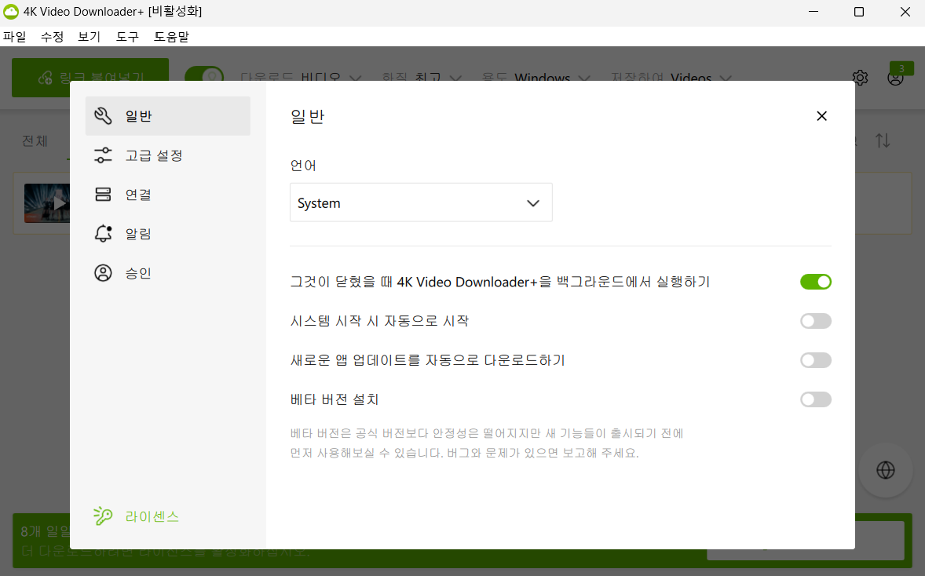Disable running in background when closed
The width and height of the screenshot is (925, 576).
tap(816, 282)
